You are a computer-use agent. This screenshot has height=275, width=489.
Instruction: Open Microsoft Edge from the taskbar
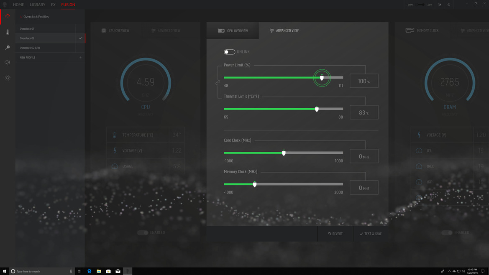tap(89, 271)
